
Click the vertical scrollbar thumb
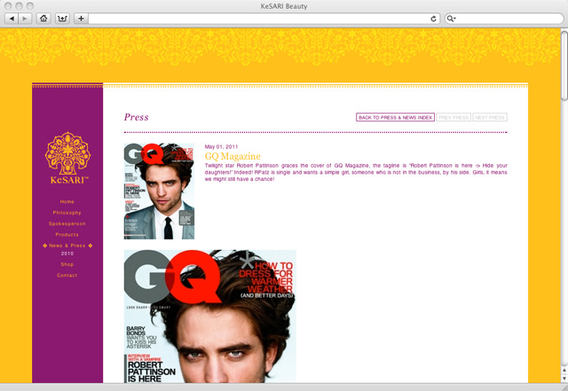tap(564, 66)
